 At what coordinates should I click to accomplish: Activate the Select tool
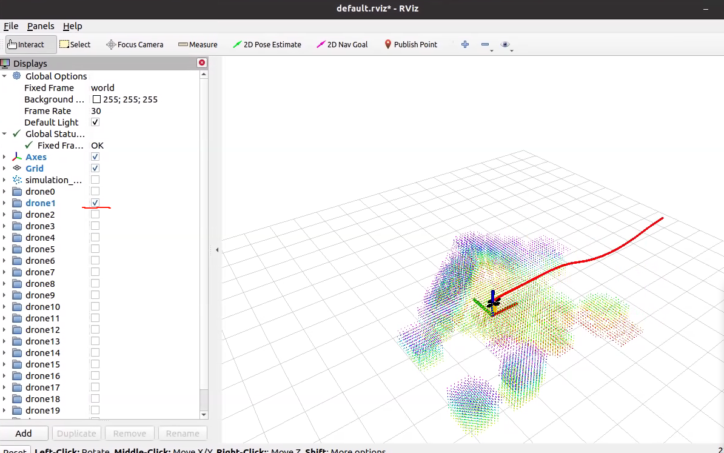75,44
